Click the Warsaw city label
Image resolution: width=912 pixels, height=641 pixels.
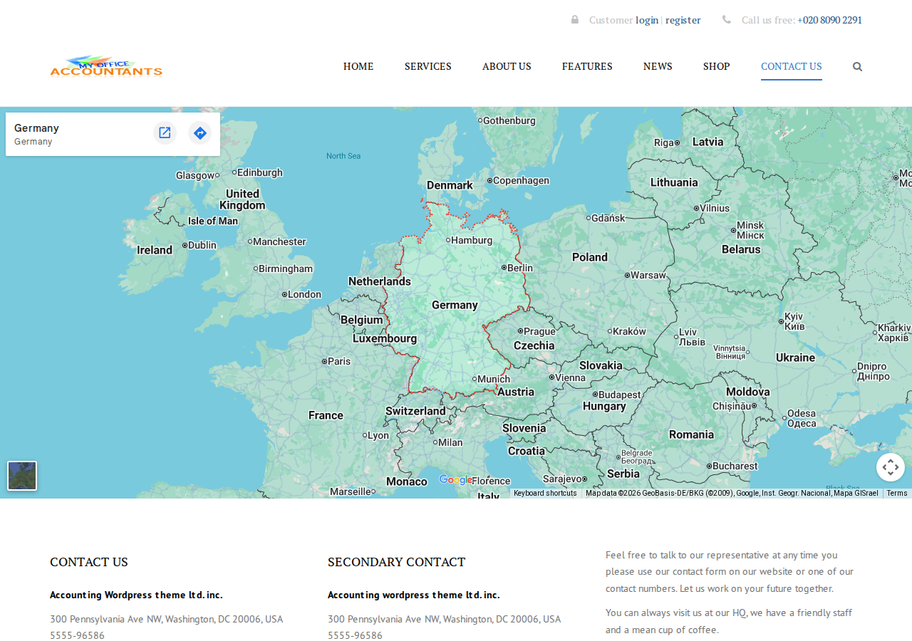[x=648, y=275]
